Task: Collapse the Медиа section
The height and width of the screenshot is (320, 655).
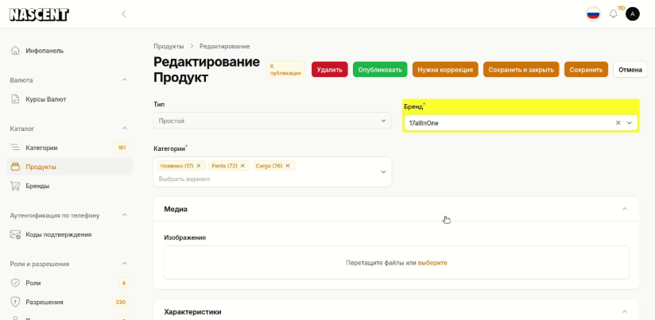Action: pos(624,209)
